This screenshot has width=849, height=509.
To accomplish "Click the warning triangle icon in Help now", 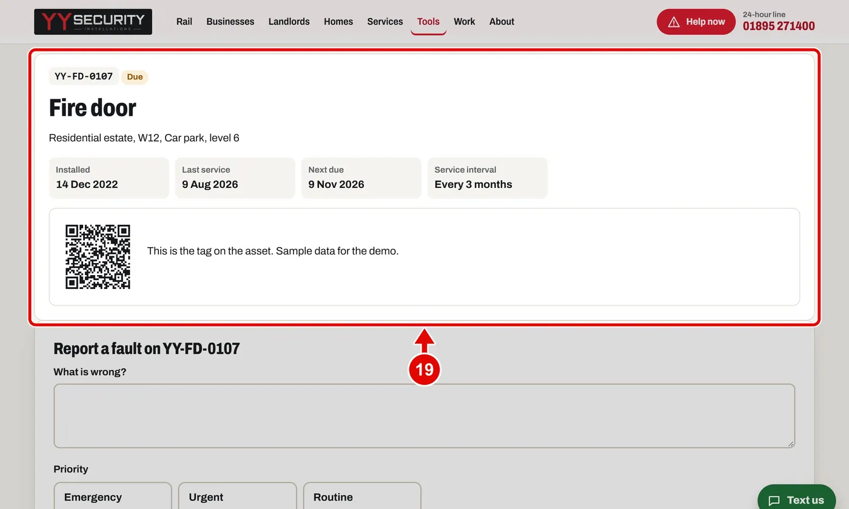I will point(674,22).
